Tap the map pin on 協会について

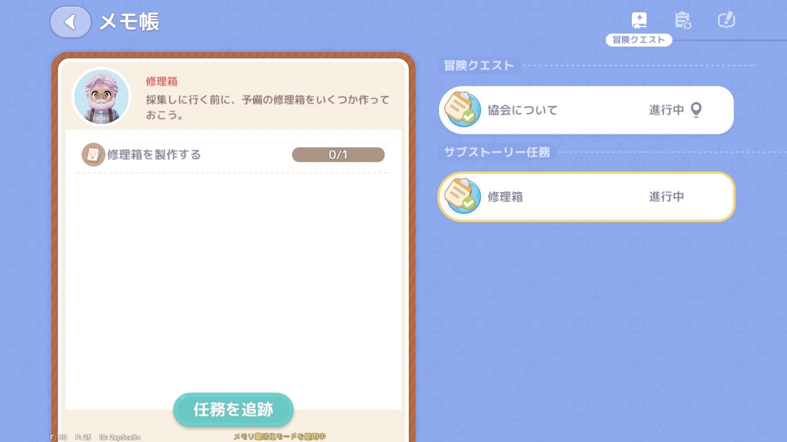click(x=696, y=110)
